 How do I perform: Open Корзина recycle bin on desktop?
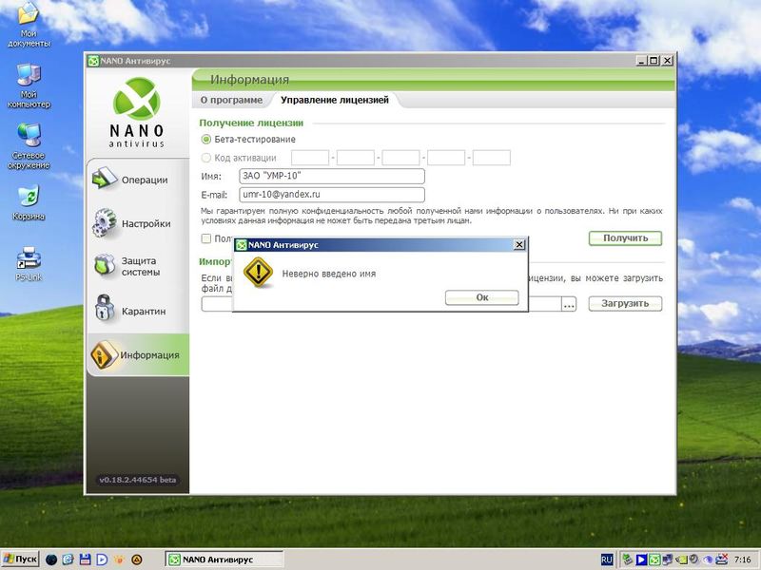[x=29, y=200]
